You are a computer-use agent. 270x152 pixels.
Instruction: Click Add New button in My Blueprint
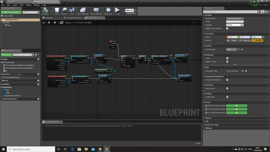tap(7, 55)
